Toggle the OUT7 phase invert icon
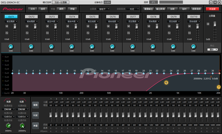 [129, 33]
